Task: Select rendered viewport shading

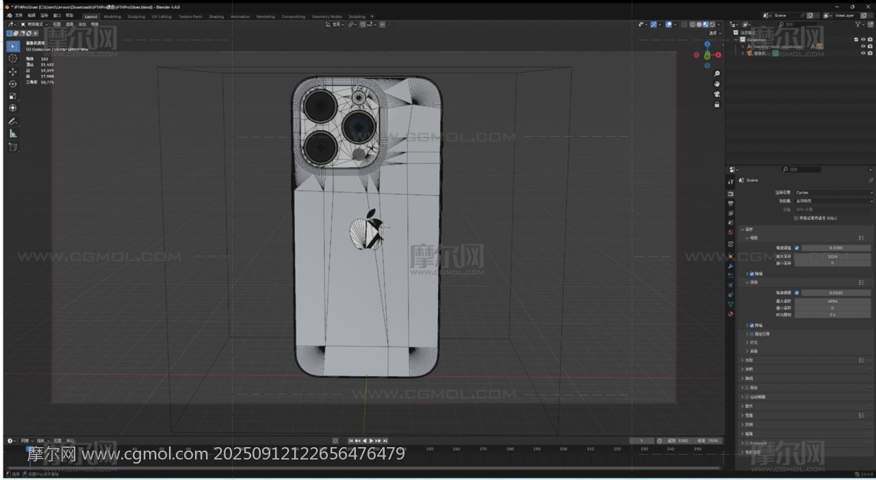Action: [x=713, y=25]
